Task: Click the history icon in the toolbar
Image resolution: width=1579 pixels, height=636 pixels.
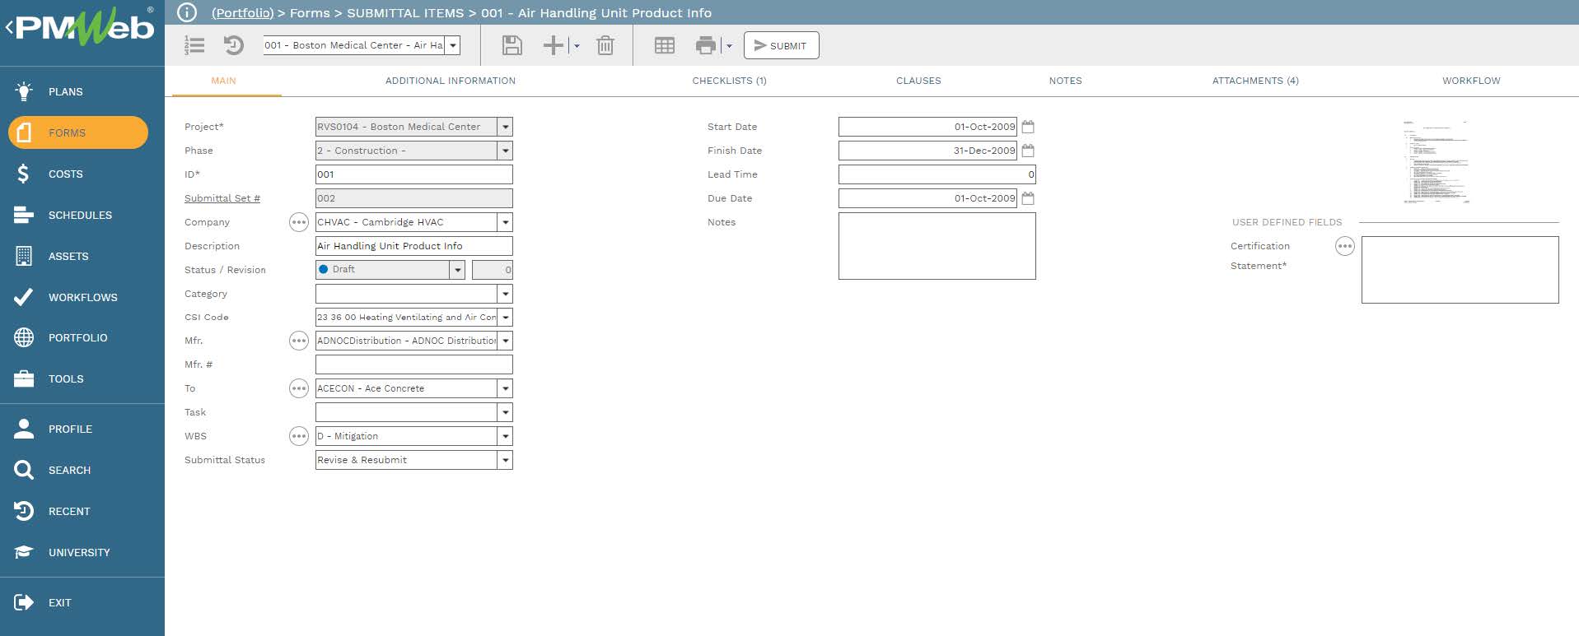Action: pyautogui.click(x=234, y=45)
